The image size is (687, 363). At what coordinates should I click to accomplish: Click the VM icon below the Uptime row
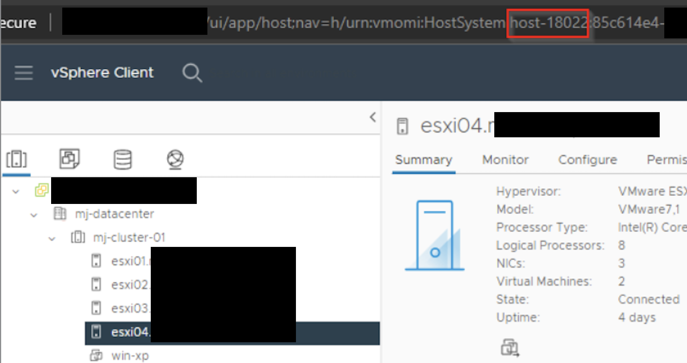(510, 347)
